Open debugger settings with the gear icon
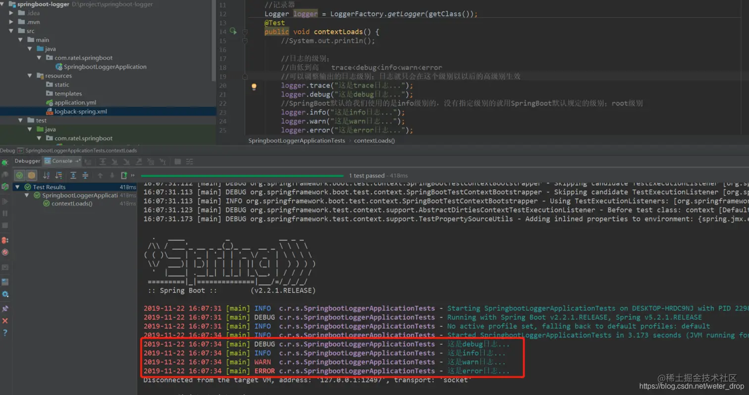This screenshot has width=749, height=395. point(5,294)
